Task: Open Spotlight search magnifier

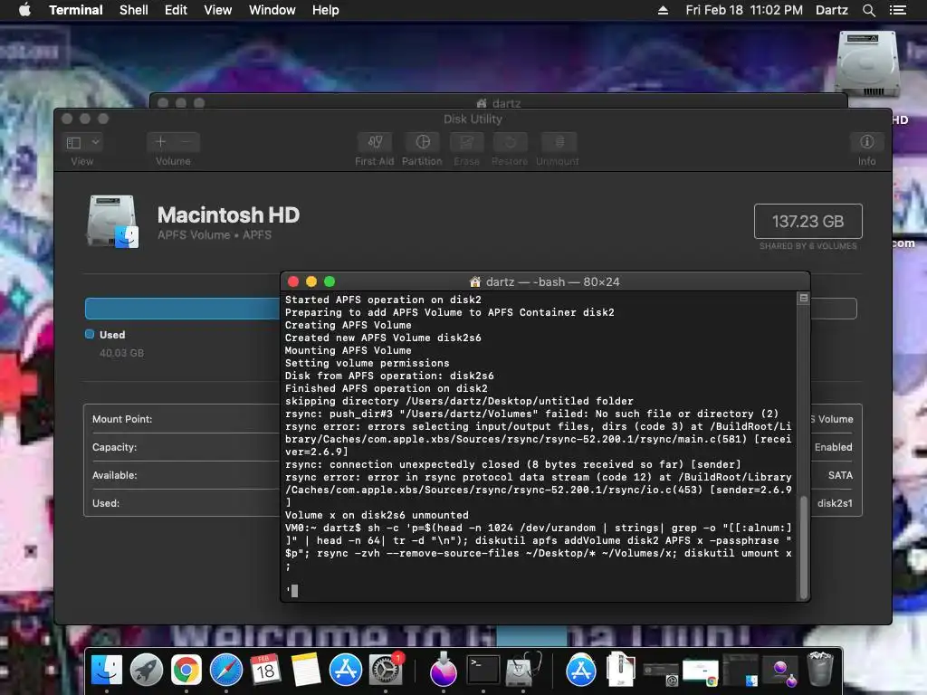Action: (868, 10)
